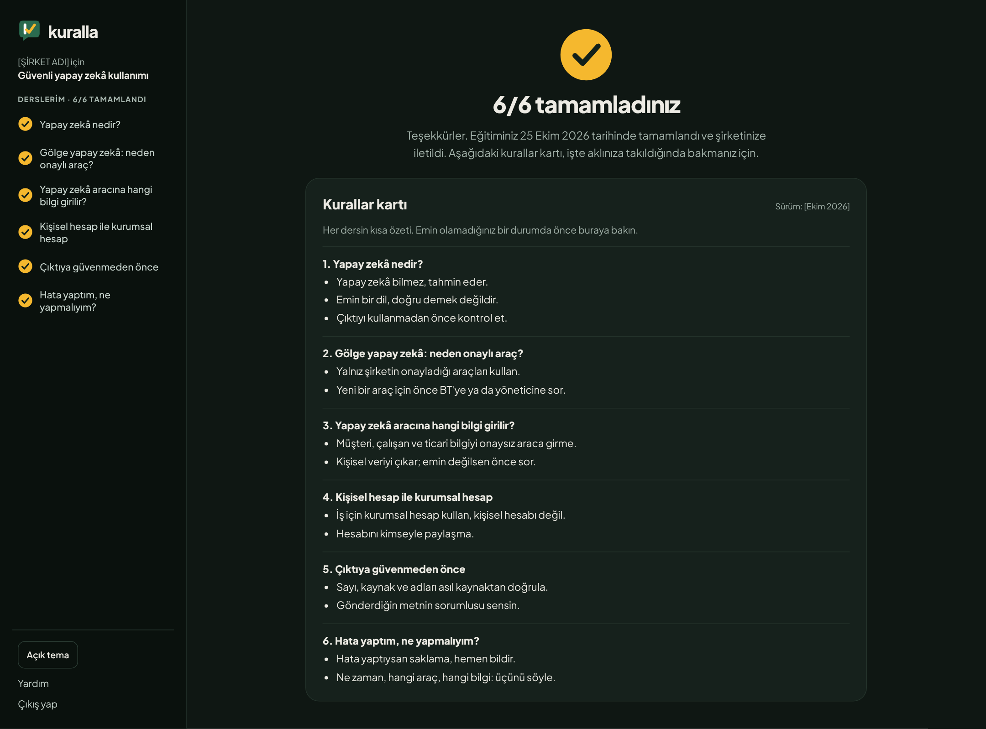986x729 pixels.
Task: Open sidebar lesson "Çıktıya güvenmeden önce"
Action: [99, 267]
